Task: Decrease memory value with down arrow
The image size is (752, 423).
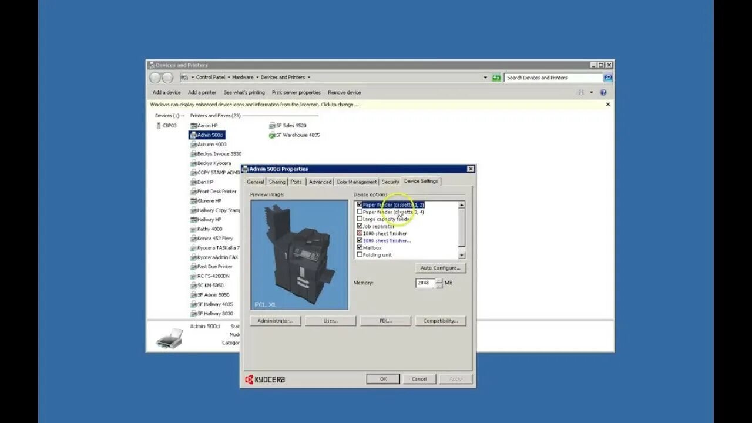Action: pos(438,286)
